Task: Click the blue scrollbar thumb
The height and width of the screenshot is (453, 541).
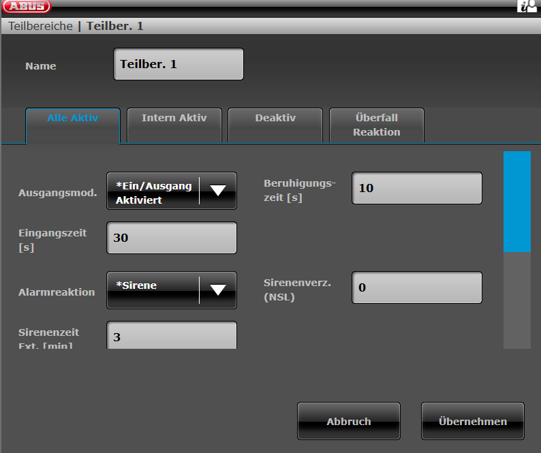Action: click(x=516, y=202)
